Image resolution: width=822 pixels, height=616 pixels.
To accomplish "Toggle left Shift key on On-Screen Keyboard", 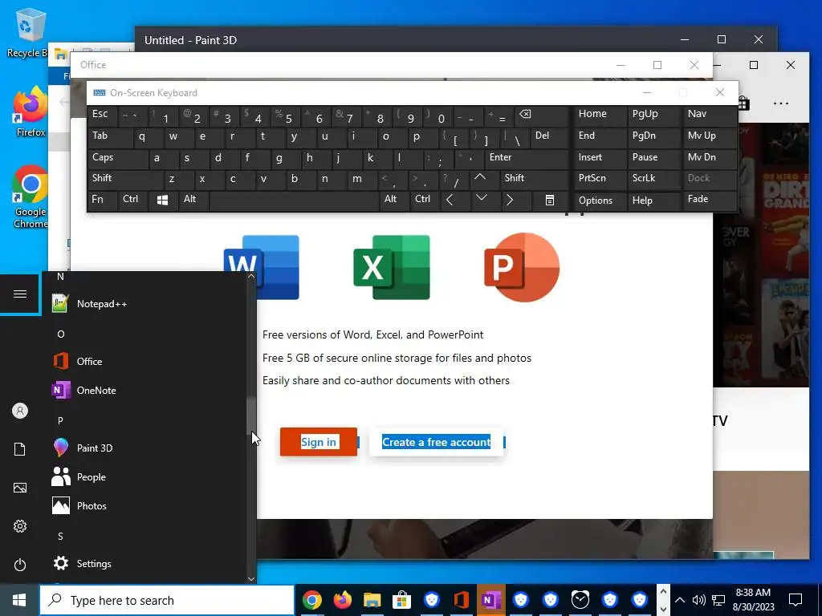I will (125, 179).
